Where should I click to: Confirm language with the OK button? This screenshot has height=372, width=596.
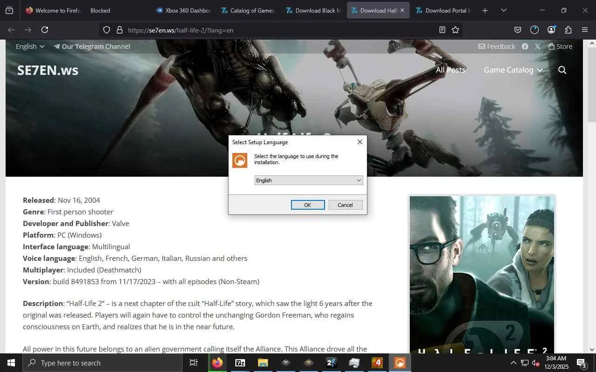308,205
